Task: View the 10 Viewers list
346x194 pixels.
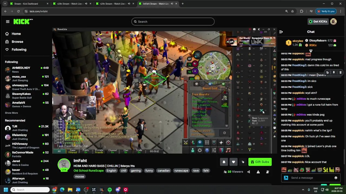Action: pyautogui.click(x=233, y=172)
